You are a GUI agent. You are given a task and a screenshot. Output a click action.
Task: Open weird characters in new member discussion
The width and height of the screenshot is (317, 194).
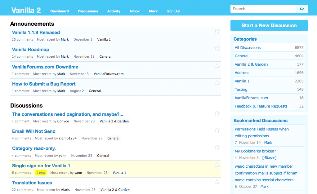pos(266,173)
